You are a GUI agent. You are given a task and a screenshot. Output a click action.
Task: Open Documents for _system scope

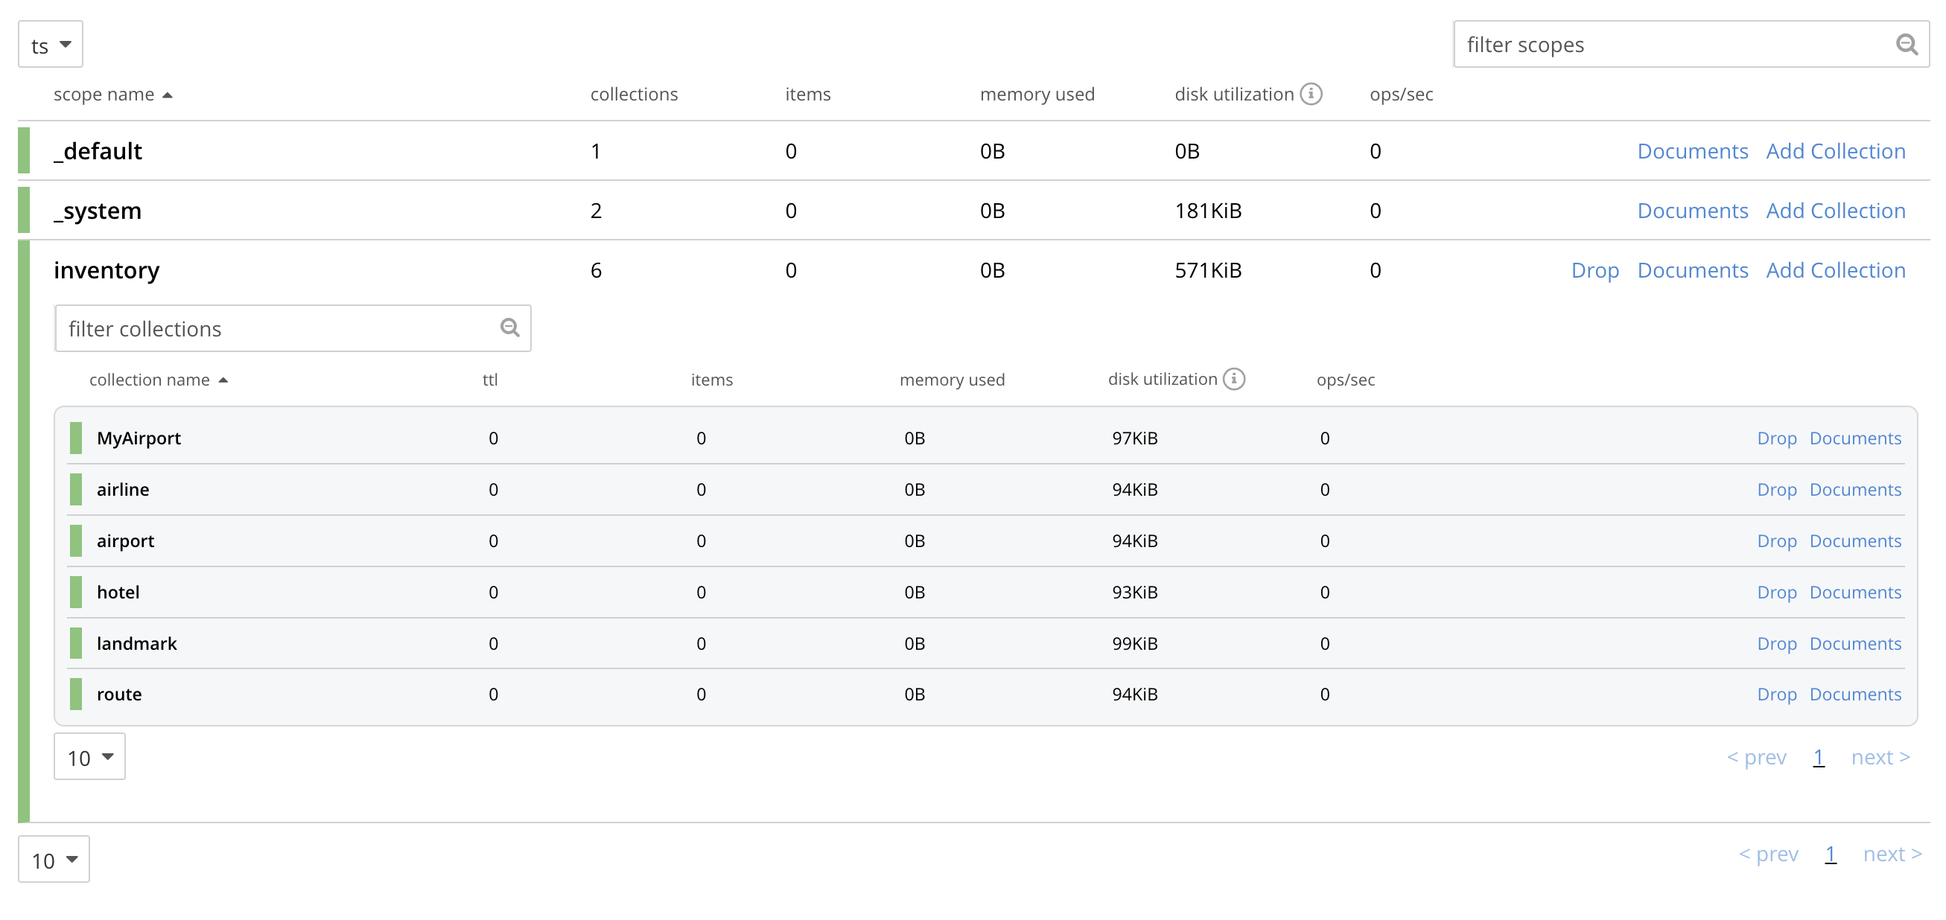click(1692, 211)
